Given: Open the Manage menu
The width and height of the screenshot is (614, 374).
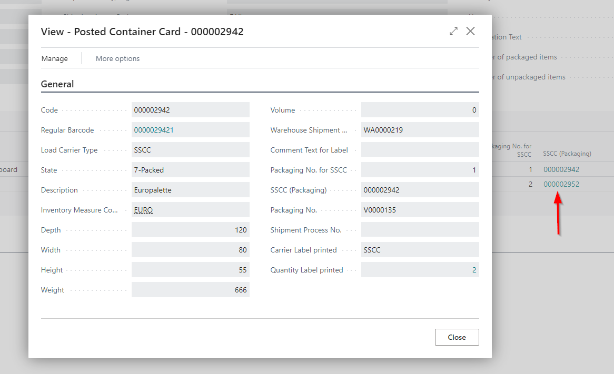Looking at the screenshot, I should tap(55, 58).
